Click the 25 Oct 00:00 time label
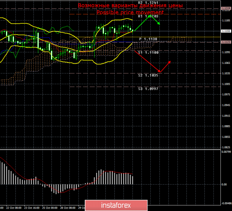232x211 pixels. (50, 208)
